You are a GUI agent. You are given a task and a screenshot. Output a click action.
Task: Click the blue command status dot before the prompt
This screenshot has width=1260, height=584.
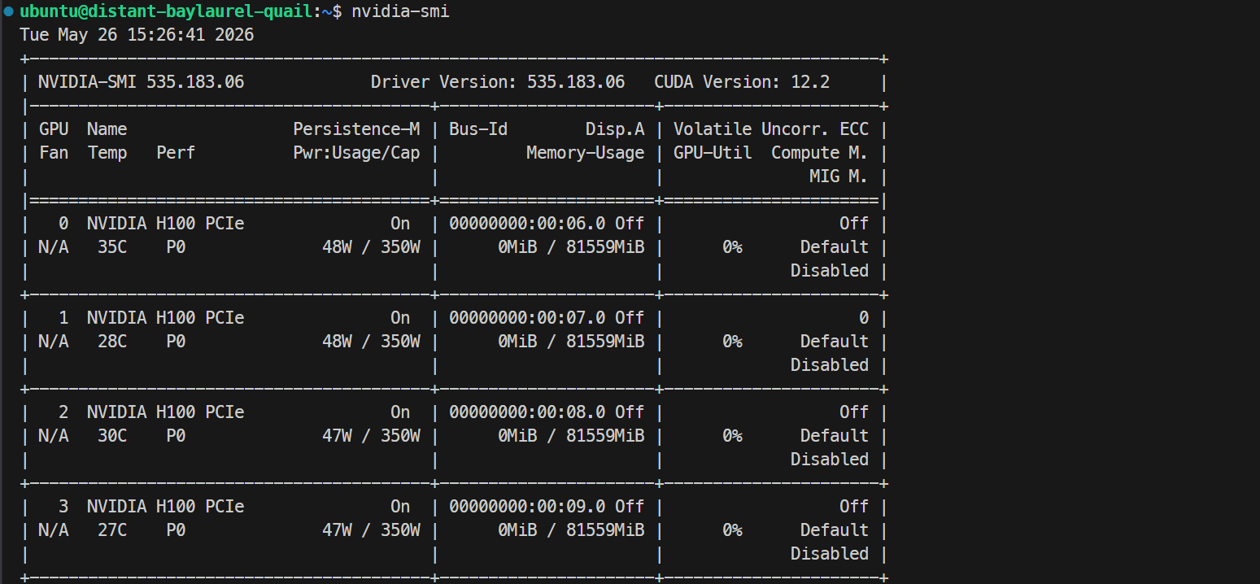click(x=8, y=11)
